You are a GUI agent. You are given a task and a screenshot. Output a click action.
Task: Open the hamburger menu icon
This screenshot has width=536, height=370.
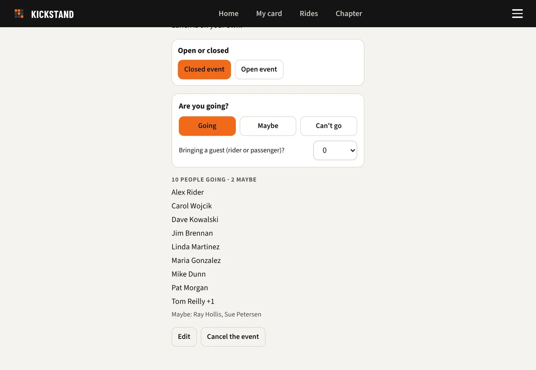point(517,14)
